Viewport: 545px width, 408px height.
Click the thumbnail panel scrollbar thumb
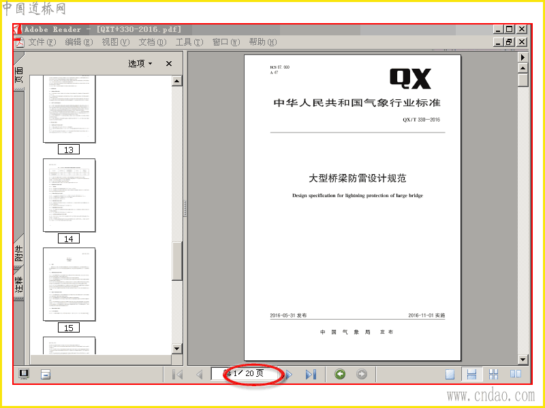pyautogui.click(x=177, y=260)
